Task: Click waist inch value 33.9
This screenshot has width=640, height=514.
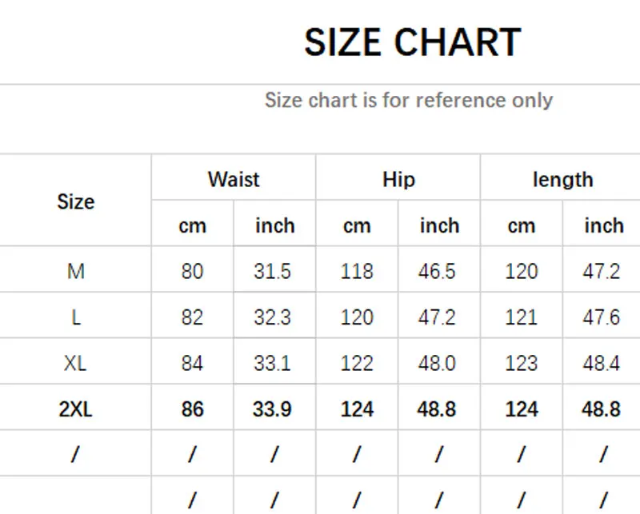Action: 273,410
